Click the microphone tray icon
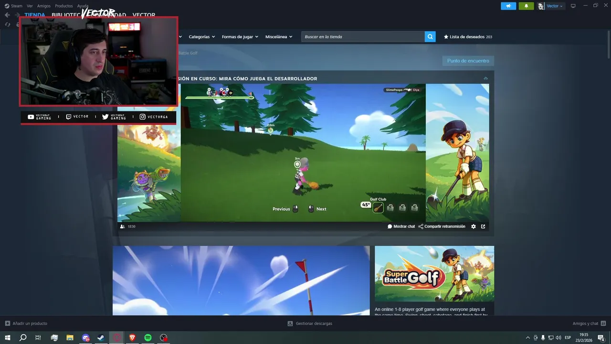 (543, 338)
